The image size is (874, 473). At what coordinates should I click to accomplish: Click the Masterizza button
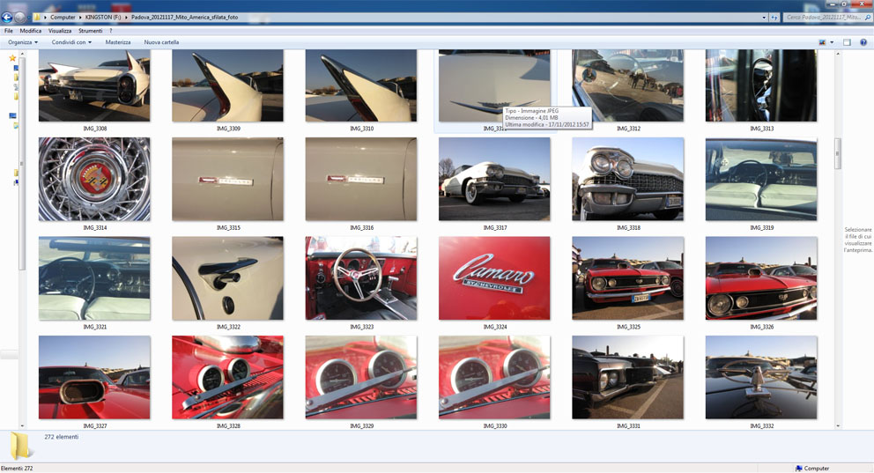(118, 42)
